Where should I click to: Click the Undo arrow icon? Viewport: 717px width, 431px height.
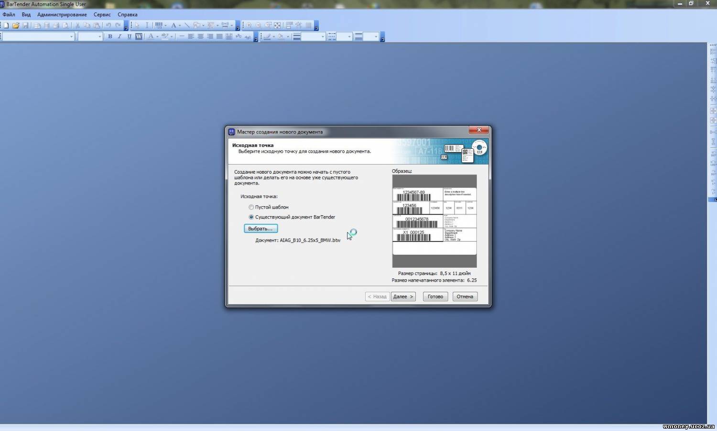[x=109, y=25]
